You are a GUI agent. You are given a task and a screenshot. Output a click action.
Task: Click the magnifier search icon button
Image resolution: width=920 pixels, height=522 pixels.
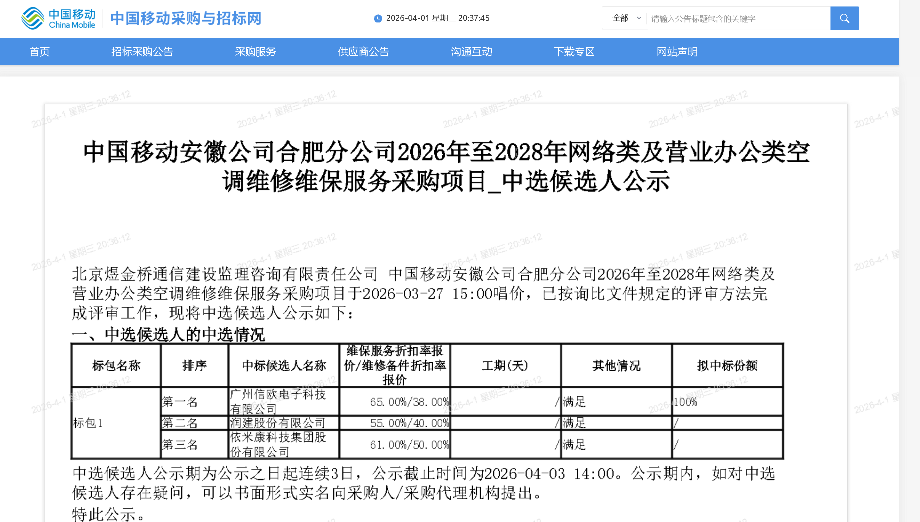point(844,18)
